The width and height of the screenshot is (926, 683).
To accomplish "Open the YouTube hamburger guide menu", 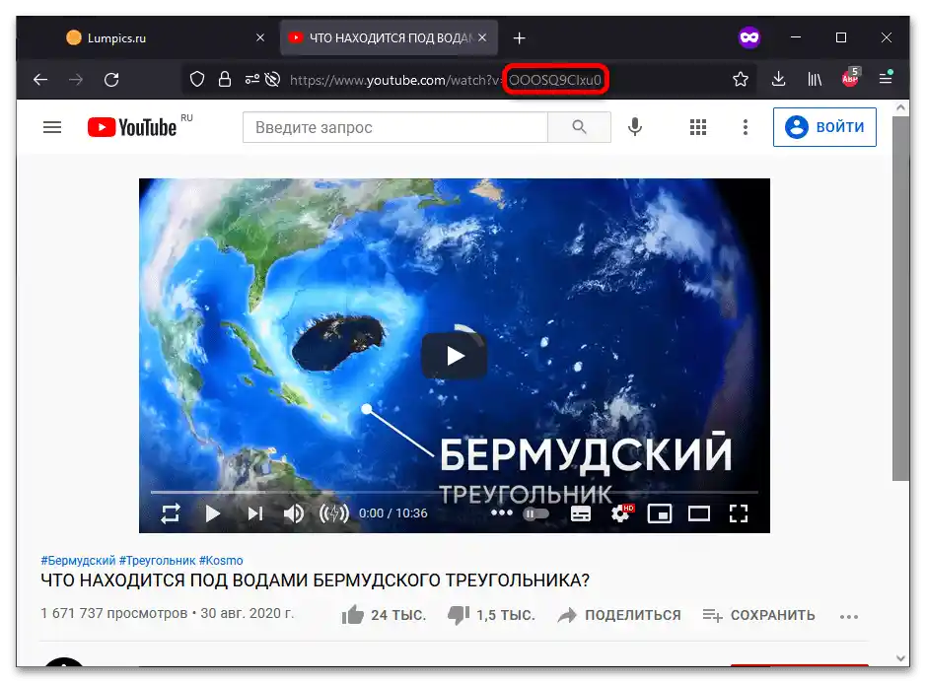I will (52, 127).
